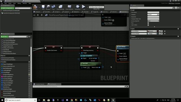Image resolution: width=181 pixels, height=102 pixels.
Task: Select the MyChatManager variable
Action: [x=7, y=68]
